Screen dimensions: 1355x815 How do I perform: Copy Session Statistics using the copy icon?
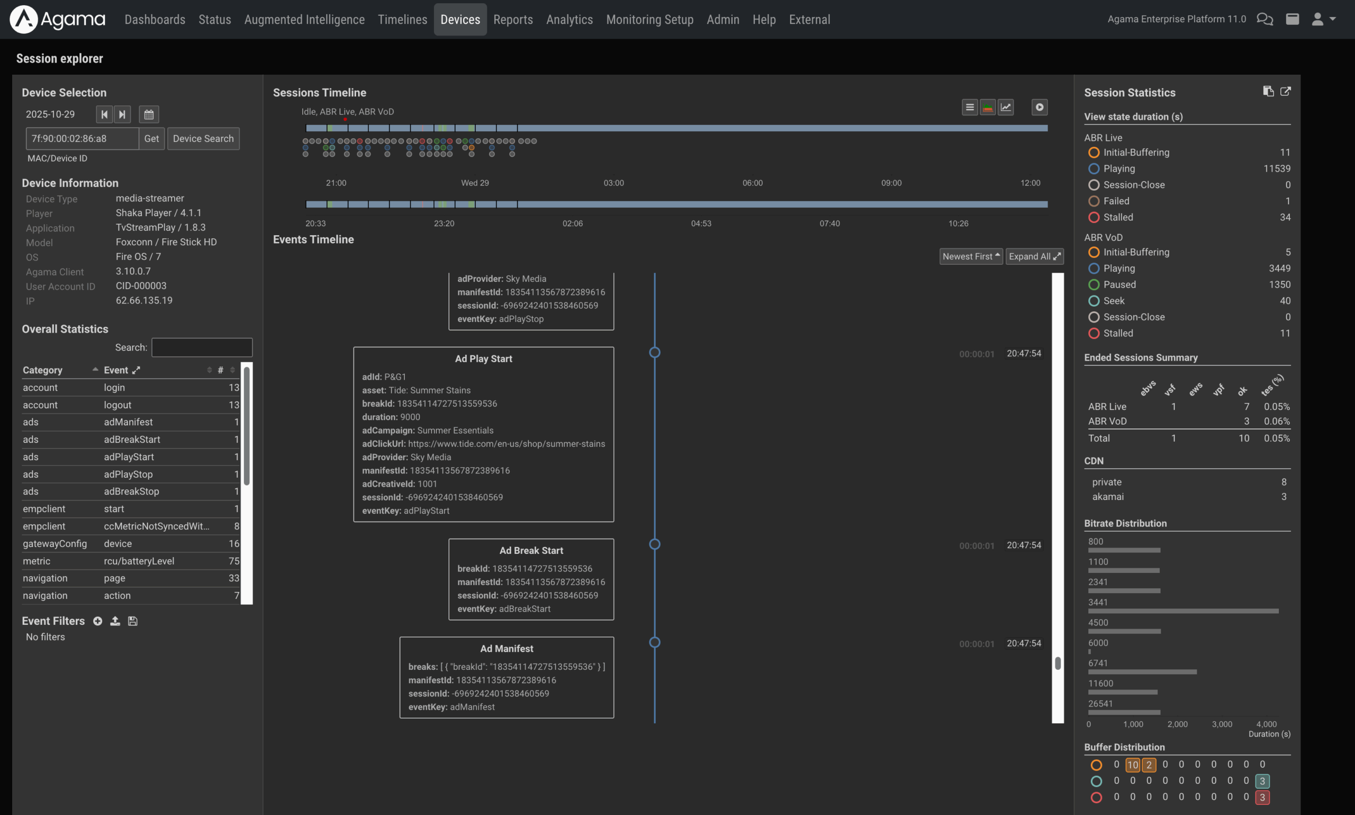pos(1268,92)
